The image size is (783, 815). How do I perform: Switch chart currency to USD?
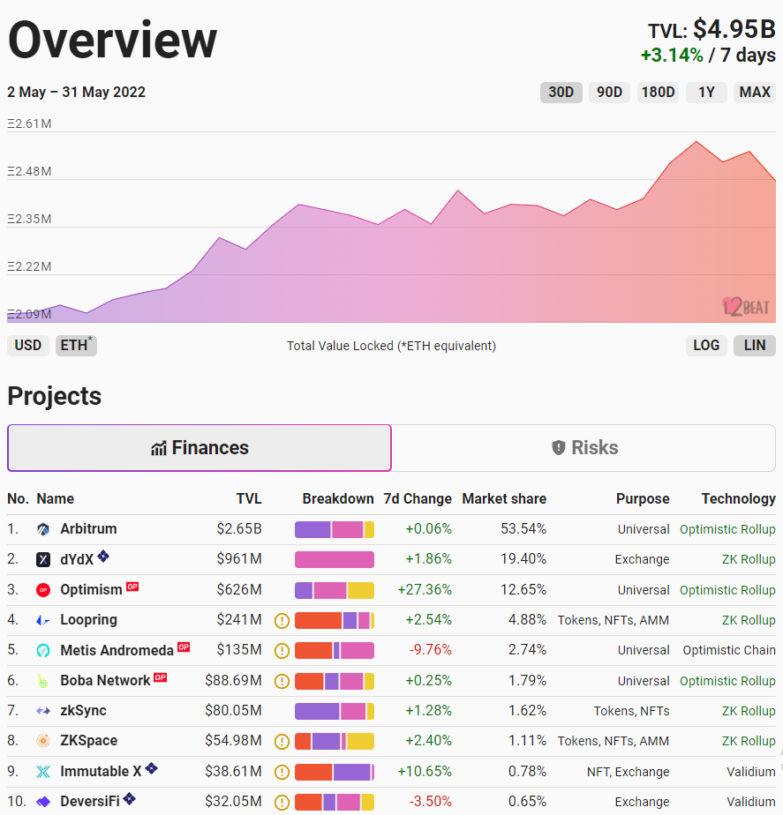point(28,345)
